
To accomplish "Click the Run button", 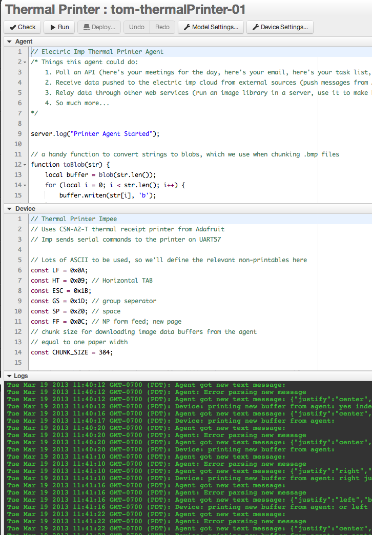I will coord(59,27).
